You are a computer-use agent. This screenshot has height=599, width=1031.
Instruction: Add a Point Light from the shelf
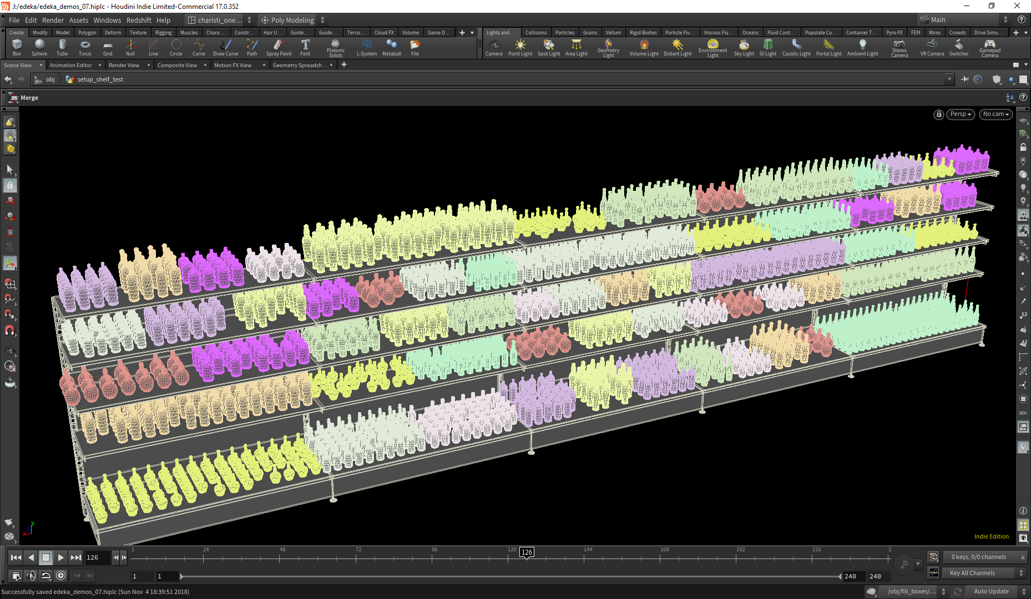[x=520, y=47]
